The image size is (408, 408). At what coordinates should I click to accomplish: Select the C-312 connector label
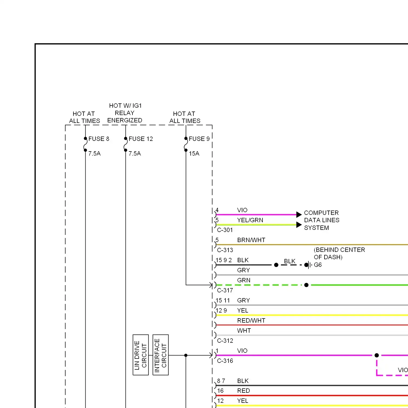[225, 341]
